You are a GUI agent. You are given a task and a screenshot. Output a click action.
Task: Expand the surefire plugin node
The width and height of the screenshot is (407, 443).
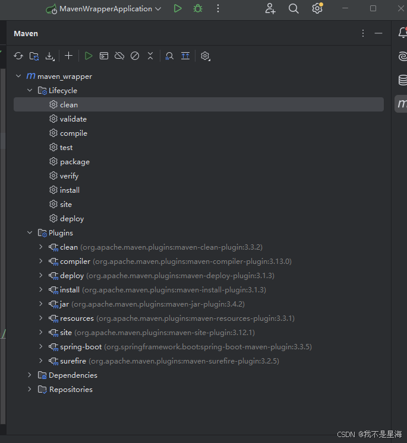tap(41, 361)
